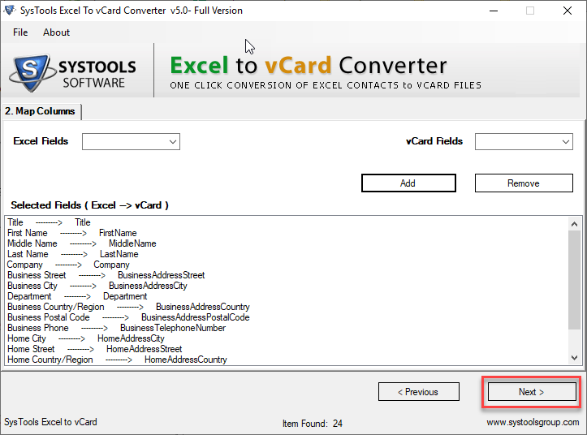Close the Excel to vCard Converter window
The image size is (587, 435).
(x=568, y=11)
